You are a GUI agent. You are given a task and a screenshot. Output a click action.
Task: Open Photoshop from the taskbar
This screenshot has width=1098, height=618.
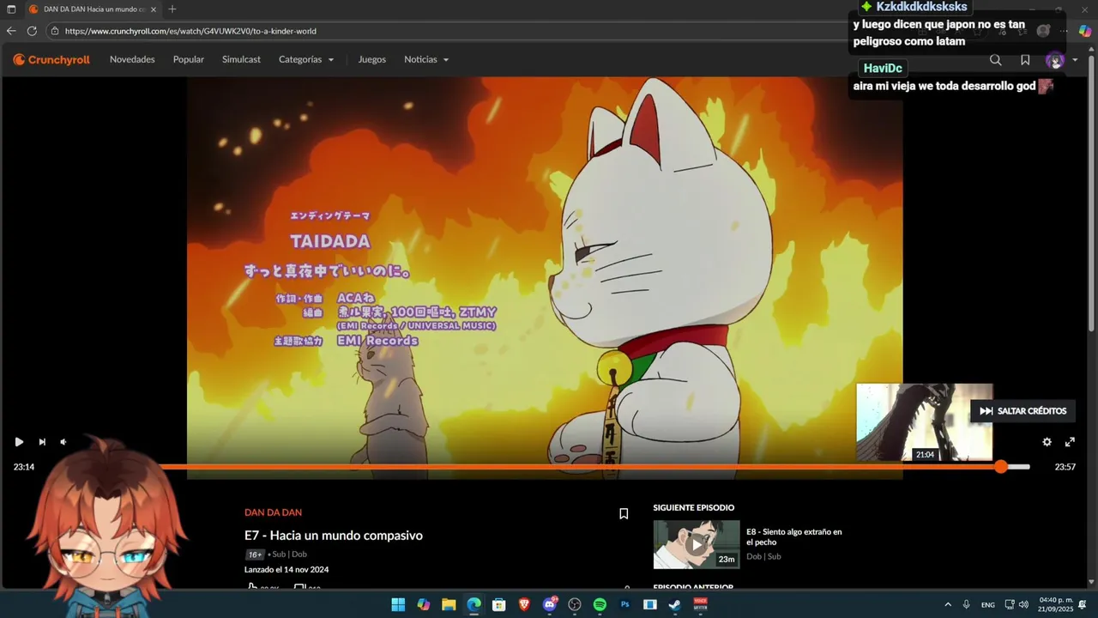tap(625, 604)
